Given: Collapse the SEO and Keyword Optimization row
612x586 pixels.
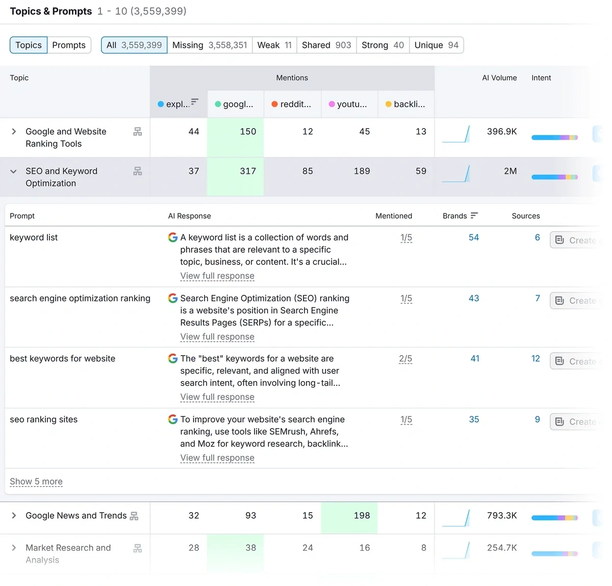Looking at the screenshot, I should pos(14,171).
